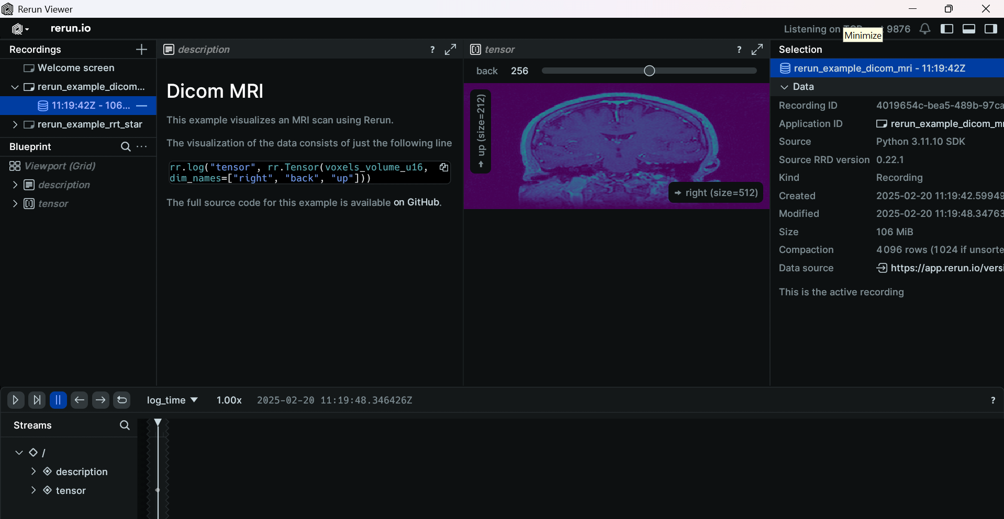
Task: Toggle the left panel visibility
Action: [947, 29]
